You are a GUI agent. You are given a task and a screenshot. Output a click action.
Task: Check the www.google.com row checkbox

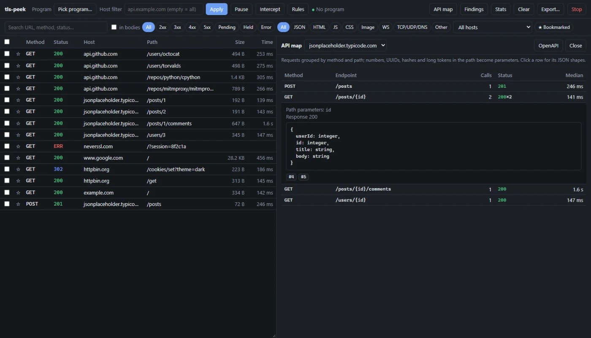click(7, 157)
